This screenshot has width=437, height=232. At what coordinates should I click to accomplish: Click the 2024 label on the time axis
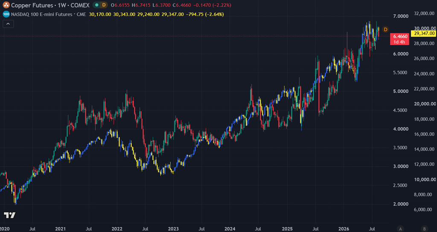point(230,229)
